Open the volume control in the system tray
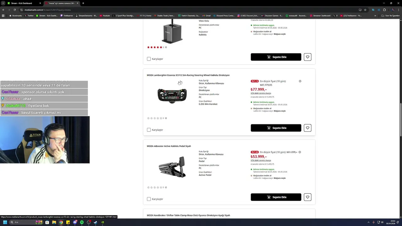The height and width of the screenshot is (226, 402). 382,222
